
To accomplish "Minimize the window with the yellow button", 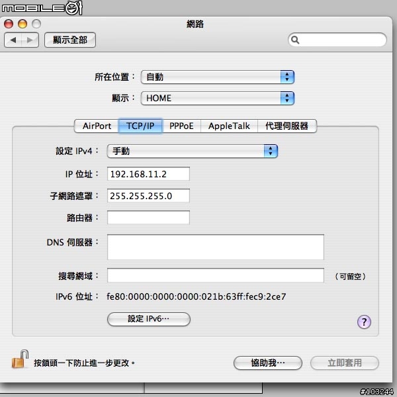I will 22,24.
